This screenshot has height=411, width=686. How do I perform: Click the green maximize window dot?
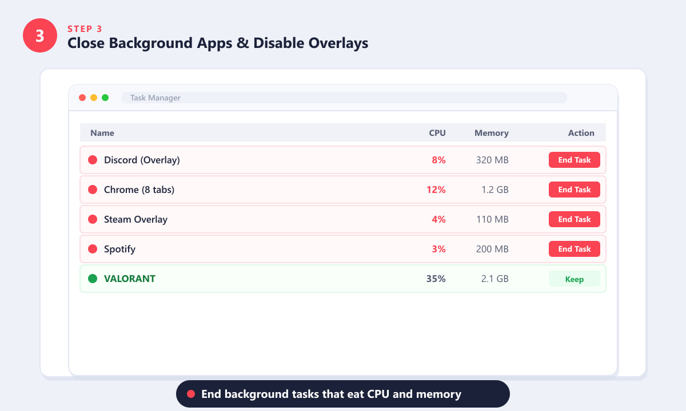coord(105,98)
